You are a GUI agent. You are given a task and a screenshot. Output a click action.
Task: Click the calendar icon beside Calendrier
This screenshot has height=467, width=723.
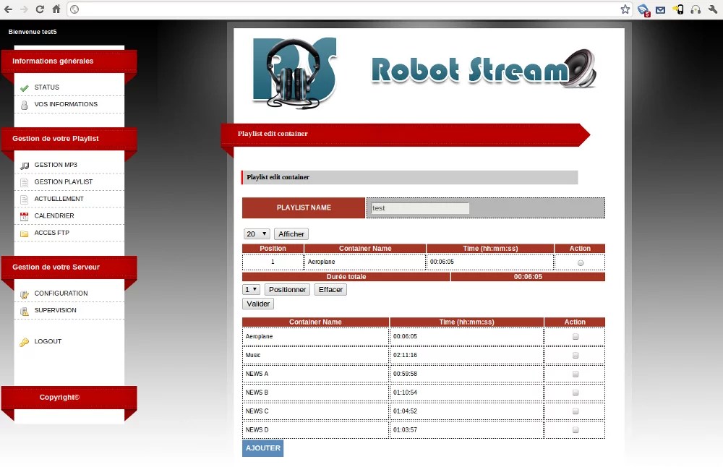24,216
